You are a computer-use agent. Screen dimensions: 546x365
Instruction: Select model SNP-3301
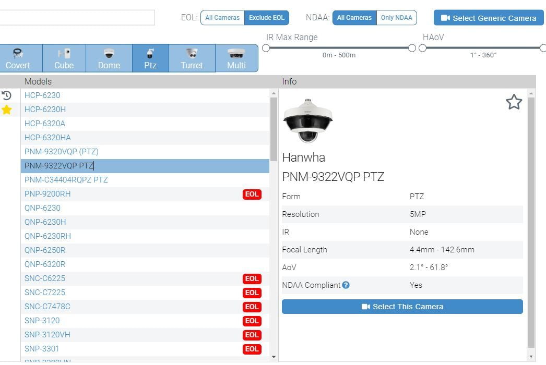pyautogui.click(x=145, y=349)
